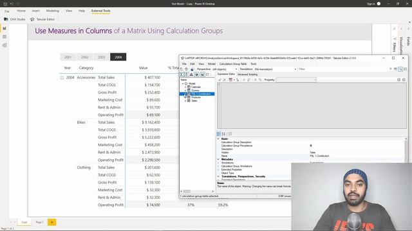Add new report page plus button

coord(52,223)
